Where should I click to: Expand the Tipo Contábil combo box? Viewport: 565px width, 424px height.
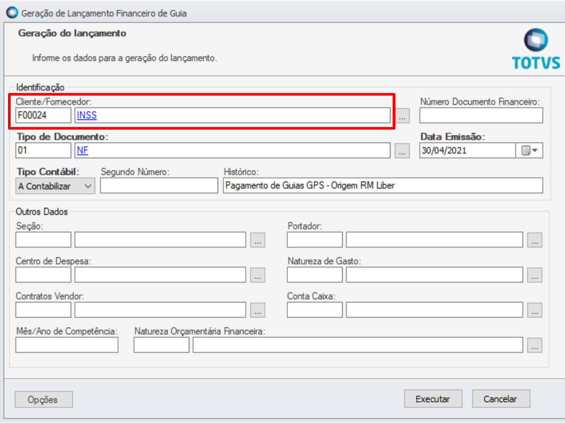pos(88,186)
